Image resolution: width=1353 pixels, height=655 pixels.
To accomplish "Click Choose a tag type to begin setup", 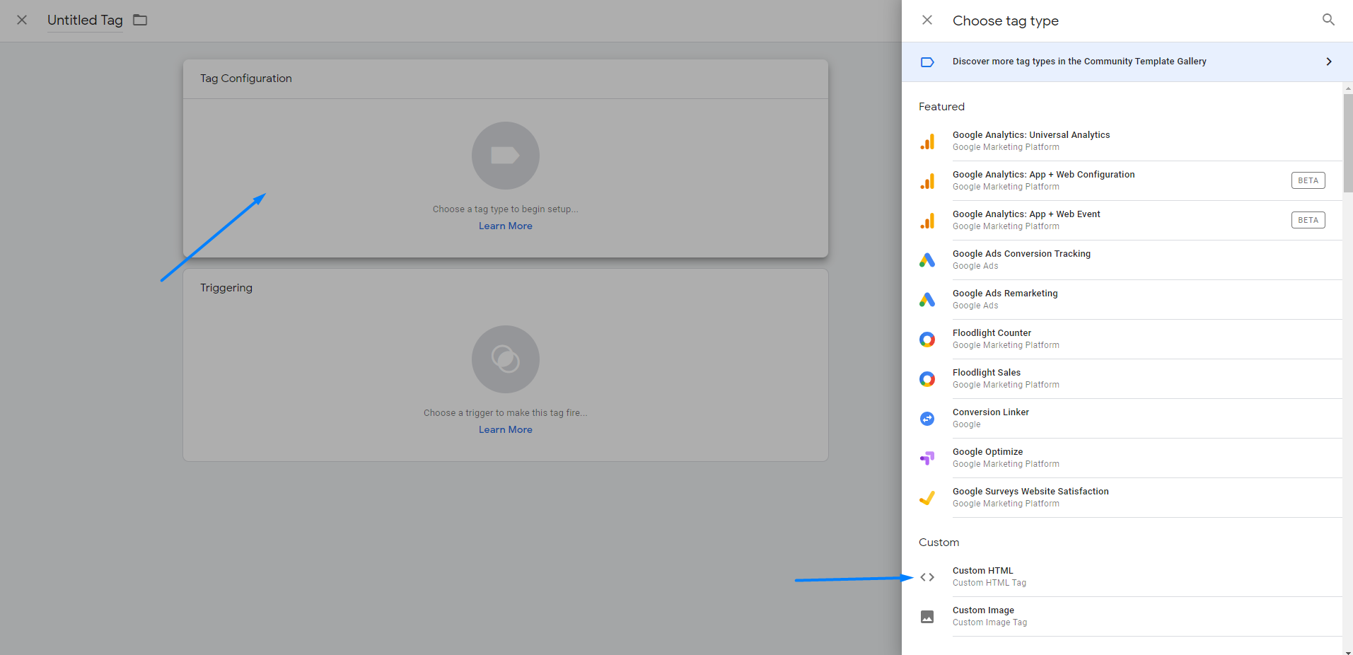I will pos(506,209).
